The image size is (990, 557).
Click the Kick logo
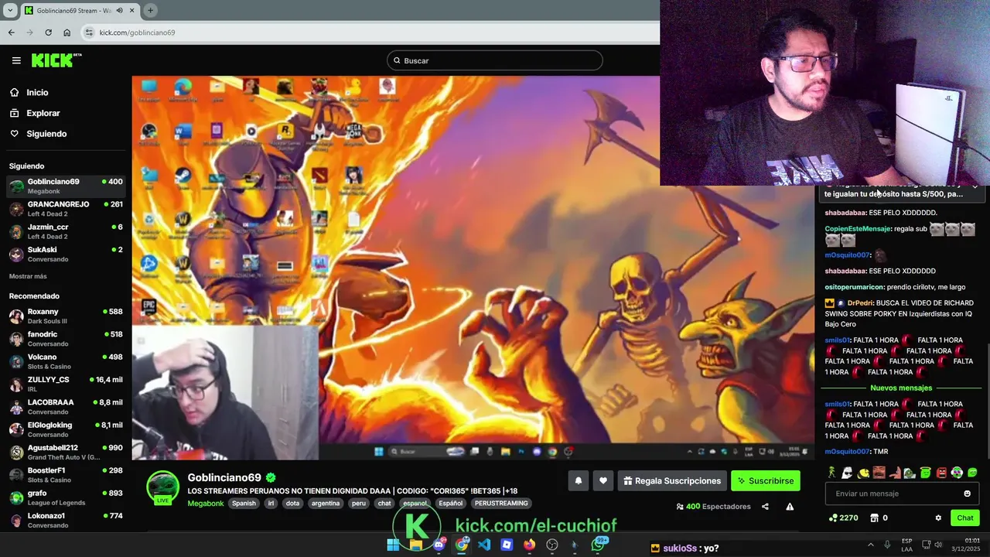pos(56,60)
